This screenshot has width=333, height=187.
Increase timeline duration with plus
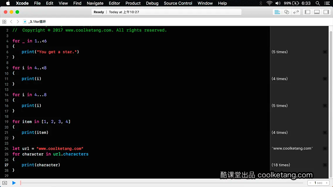click(x=327, y=183)
